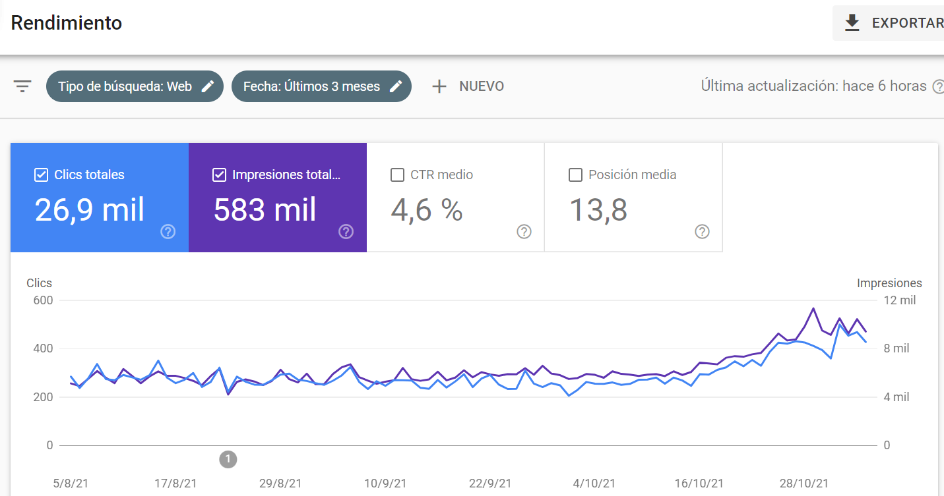Image resolution: width=944 pixels, height=496 pixels.
Task: Open the 'Tipo de búsqueda: Web' filter chip
Action: [x=135, y=86]
